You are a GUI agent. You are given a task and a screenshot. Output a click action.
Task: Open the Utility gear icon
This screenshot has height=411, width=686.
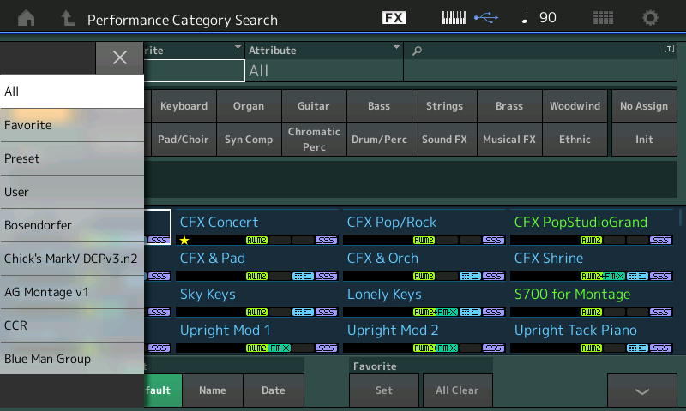click(650, 18)
